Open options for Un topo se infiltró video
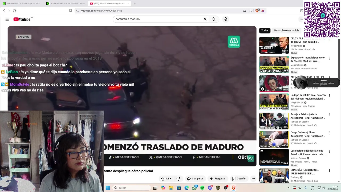 pos(329,95)
